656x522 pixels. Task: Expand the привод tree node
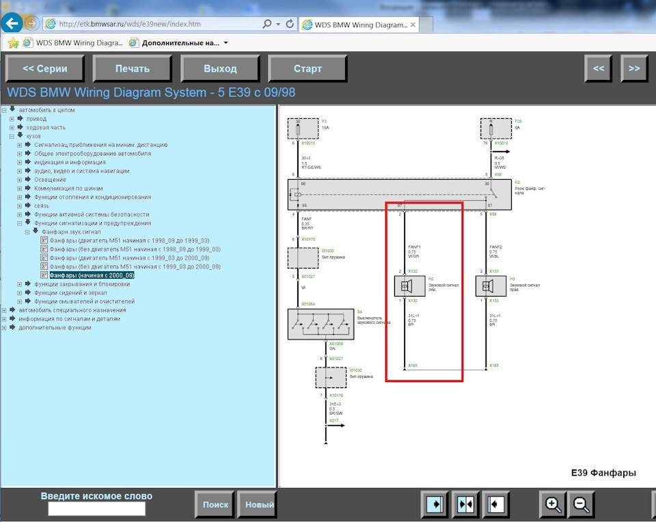tap(12, 119)
